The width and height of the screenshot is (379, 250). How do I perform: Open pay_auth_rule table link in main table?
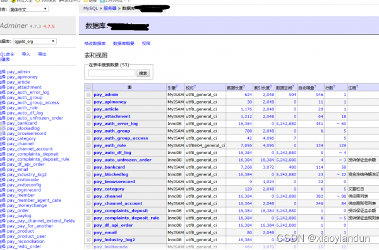[x=110, y=145]
